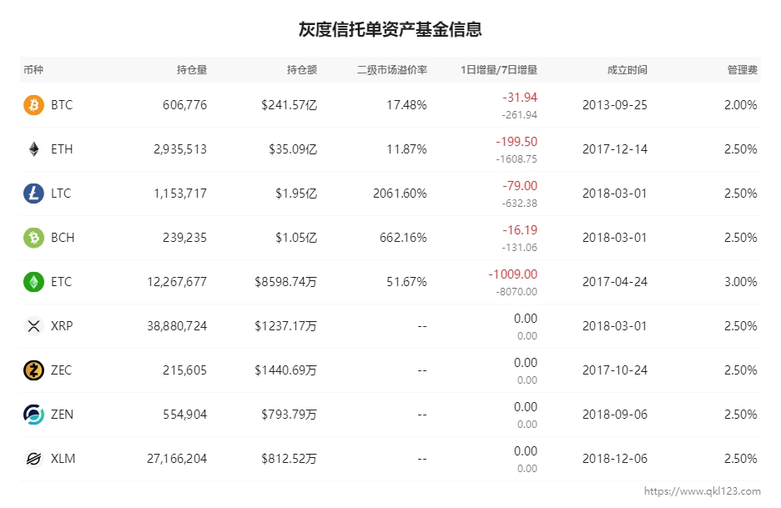This screenshot has width=781, height=508.
Task: Click the red -1009.00 daily change
Action: [x=513, y=274]
